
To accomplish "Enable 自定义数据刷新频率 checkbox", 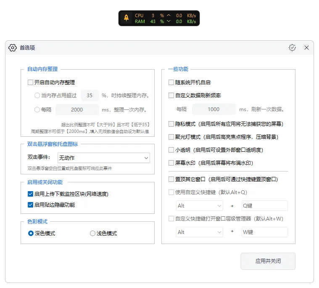I will pyautogui.click(x=171, y=96).
